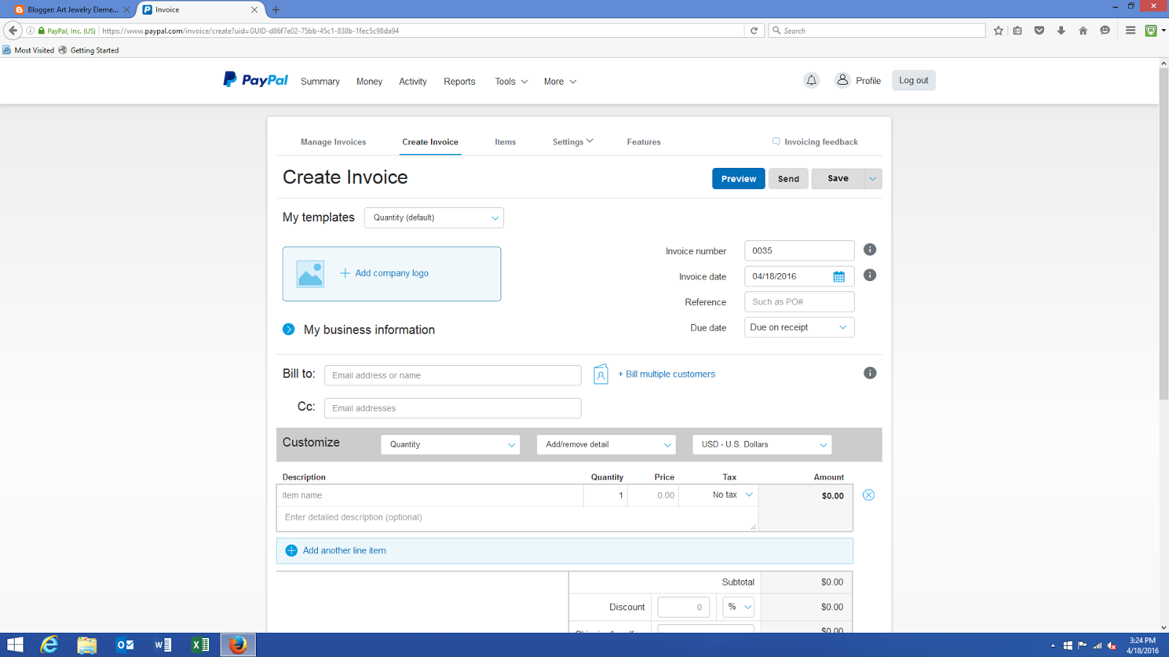Show info about Invoice date

click(869, 275)
